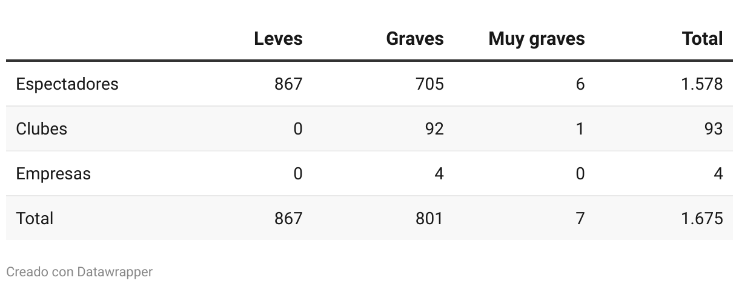This screenshot has height=286, width=739.
Task: Click the grand total value 1.675
Action: tap(702, 218)
